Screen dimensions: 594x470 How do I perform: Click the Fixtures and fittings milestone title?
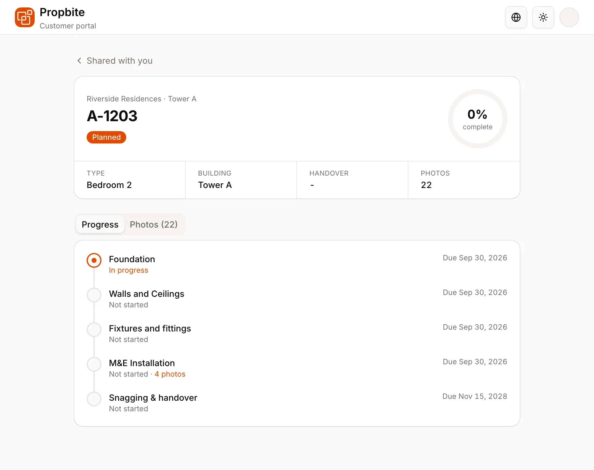click(150, 328)
